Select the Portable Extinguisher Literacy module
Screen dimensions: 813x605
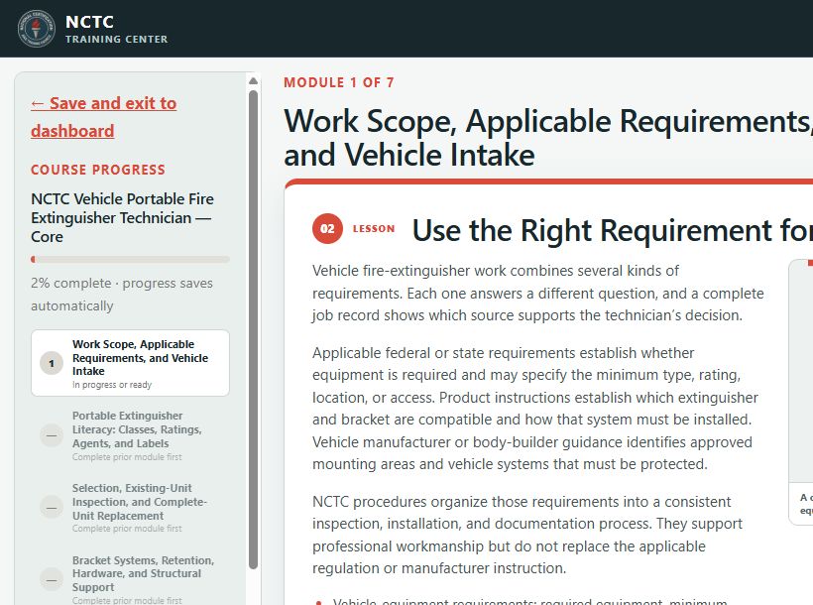pos(130,435)
